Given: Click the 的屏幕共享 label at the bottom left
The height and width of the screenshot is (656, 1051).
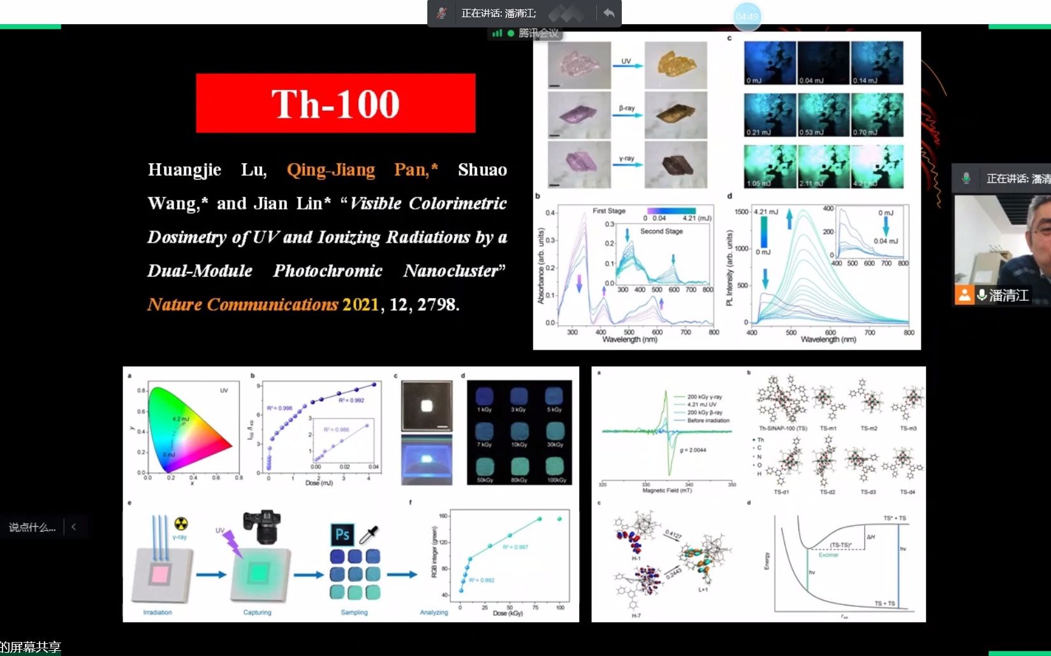Looking at the screenshot, I should 31,647.
